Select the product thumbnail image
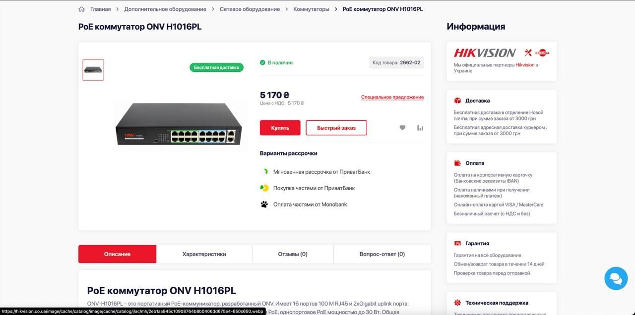635x315 pixels. coord(93,70)
